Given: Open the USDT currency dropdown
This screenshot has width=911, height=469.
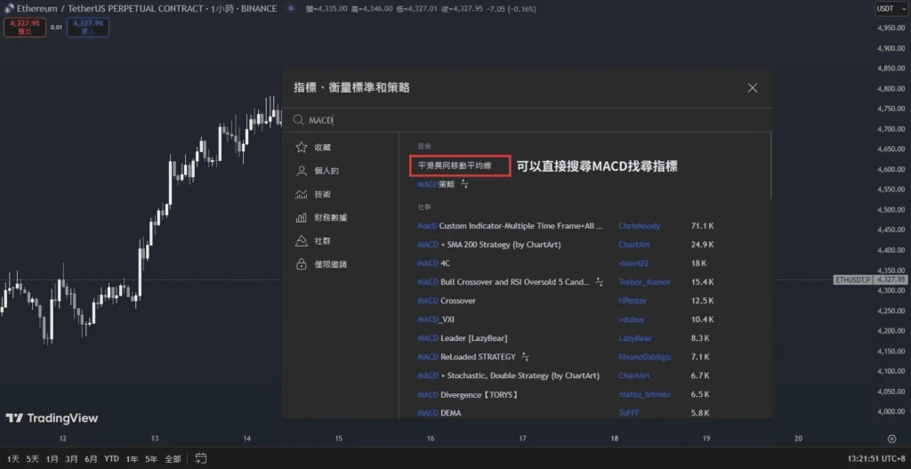Looking at the screenshot, I should click(892, 9).
